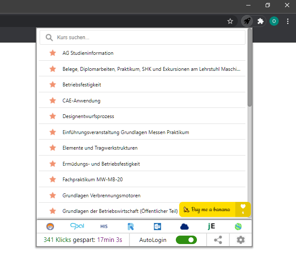
Task: Select the AG Studieninformation course
Action: click(x=88, y=53)
